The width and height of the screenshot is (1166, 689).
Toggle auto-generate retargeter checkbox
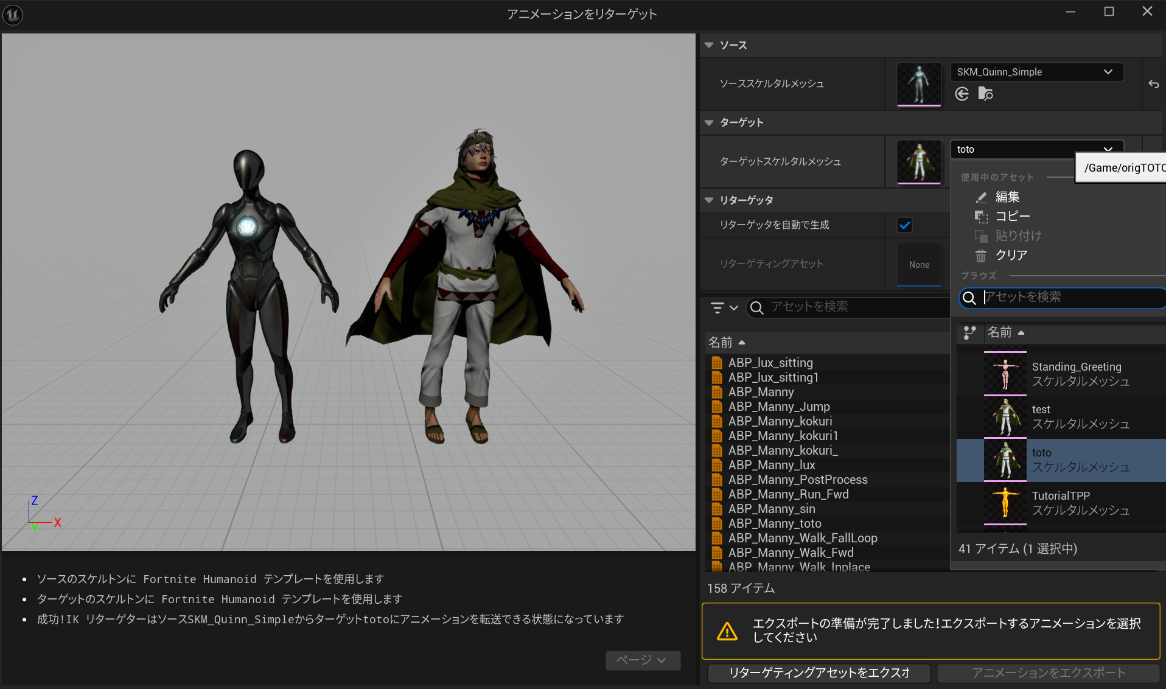tap(905, 225)
